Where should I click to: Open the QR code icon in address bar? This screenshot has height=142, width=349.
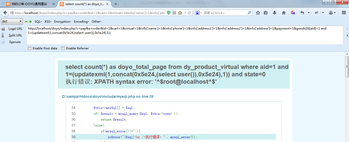coord(174,13)
